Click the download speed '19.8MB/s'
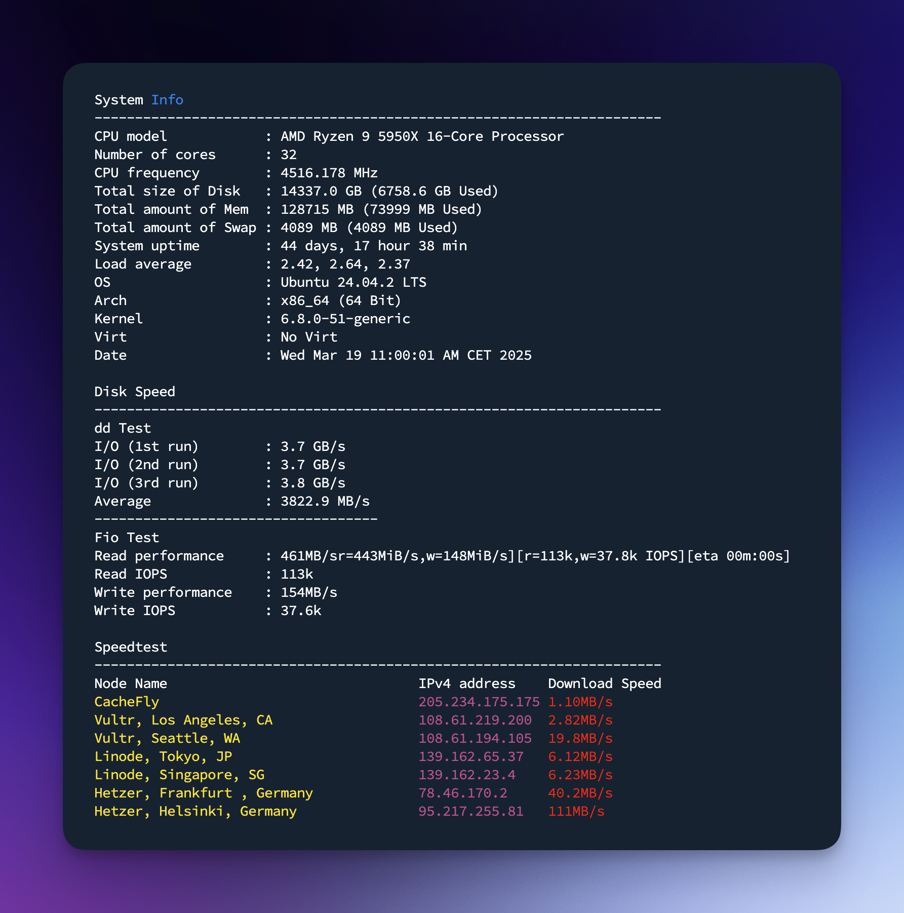Screen dimensions: 904x913 (x=580, y=738)
